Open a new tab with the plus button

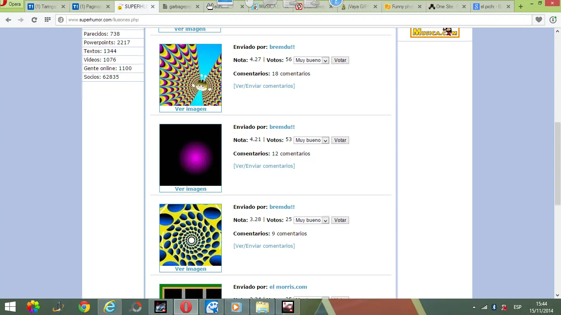point(521,7)
